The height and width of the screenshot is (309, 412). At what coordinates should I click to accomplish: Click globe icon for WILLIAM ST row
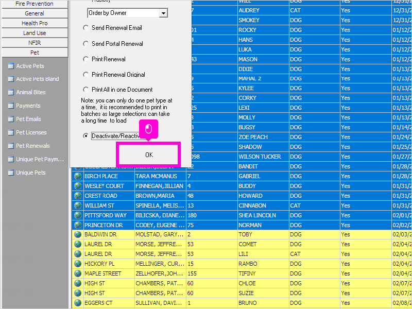pyautogui.click(x=78, y=205)
